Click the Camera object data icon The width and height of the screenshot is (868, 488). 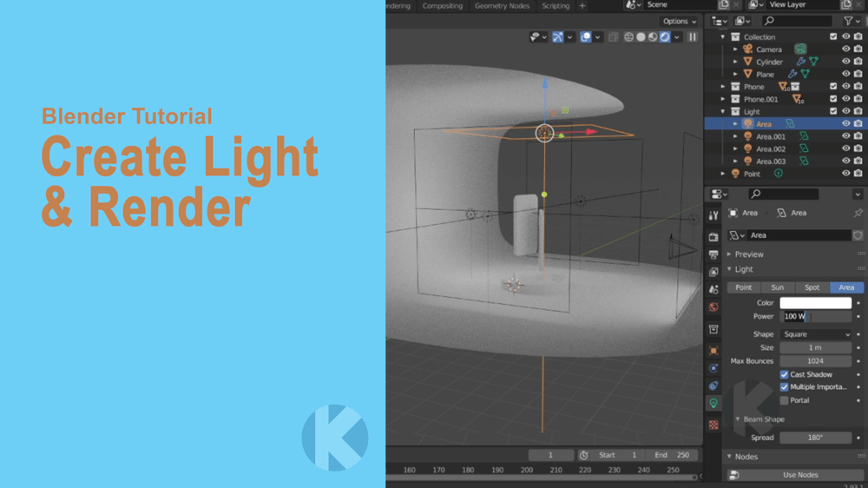[x=800, y=49]
